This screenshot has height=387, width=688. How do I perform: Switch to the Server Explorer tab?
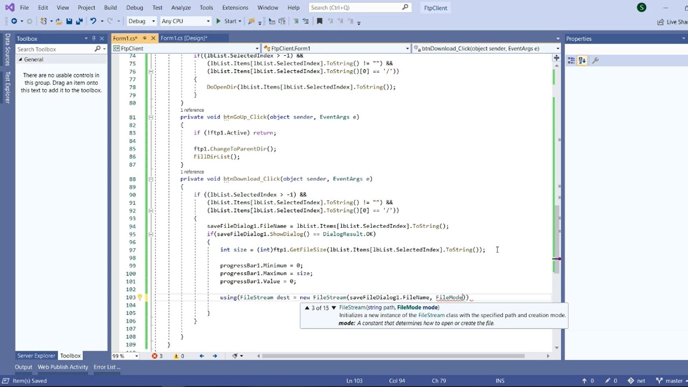pyautogui.click(x=36, y=356)
